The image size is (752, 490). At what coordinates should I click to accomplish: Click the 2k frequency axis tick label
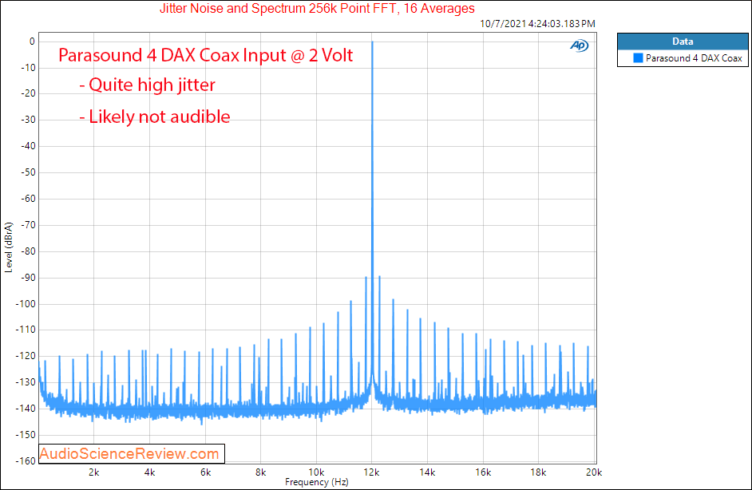click(x=94, y=472)
